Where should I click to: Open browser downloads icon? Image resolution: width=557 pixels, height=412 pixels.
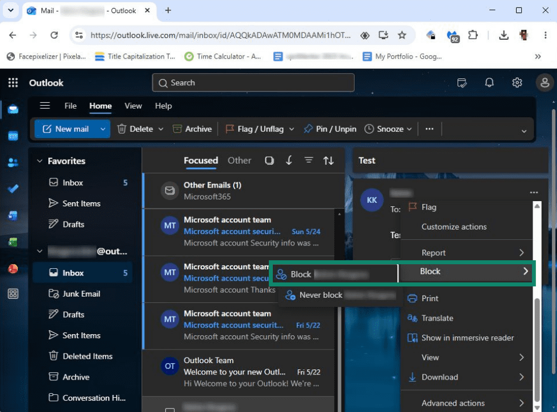coord(504,35)
